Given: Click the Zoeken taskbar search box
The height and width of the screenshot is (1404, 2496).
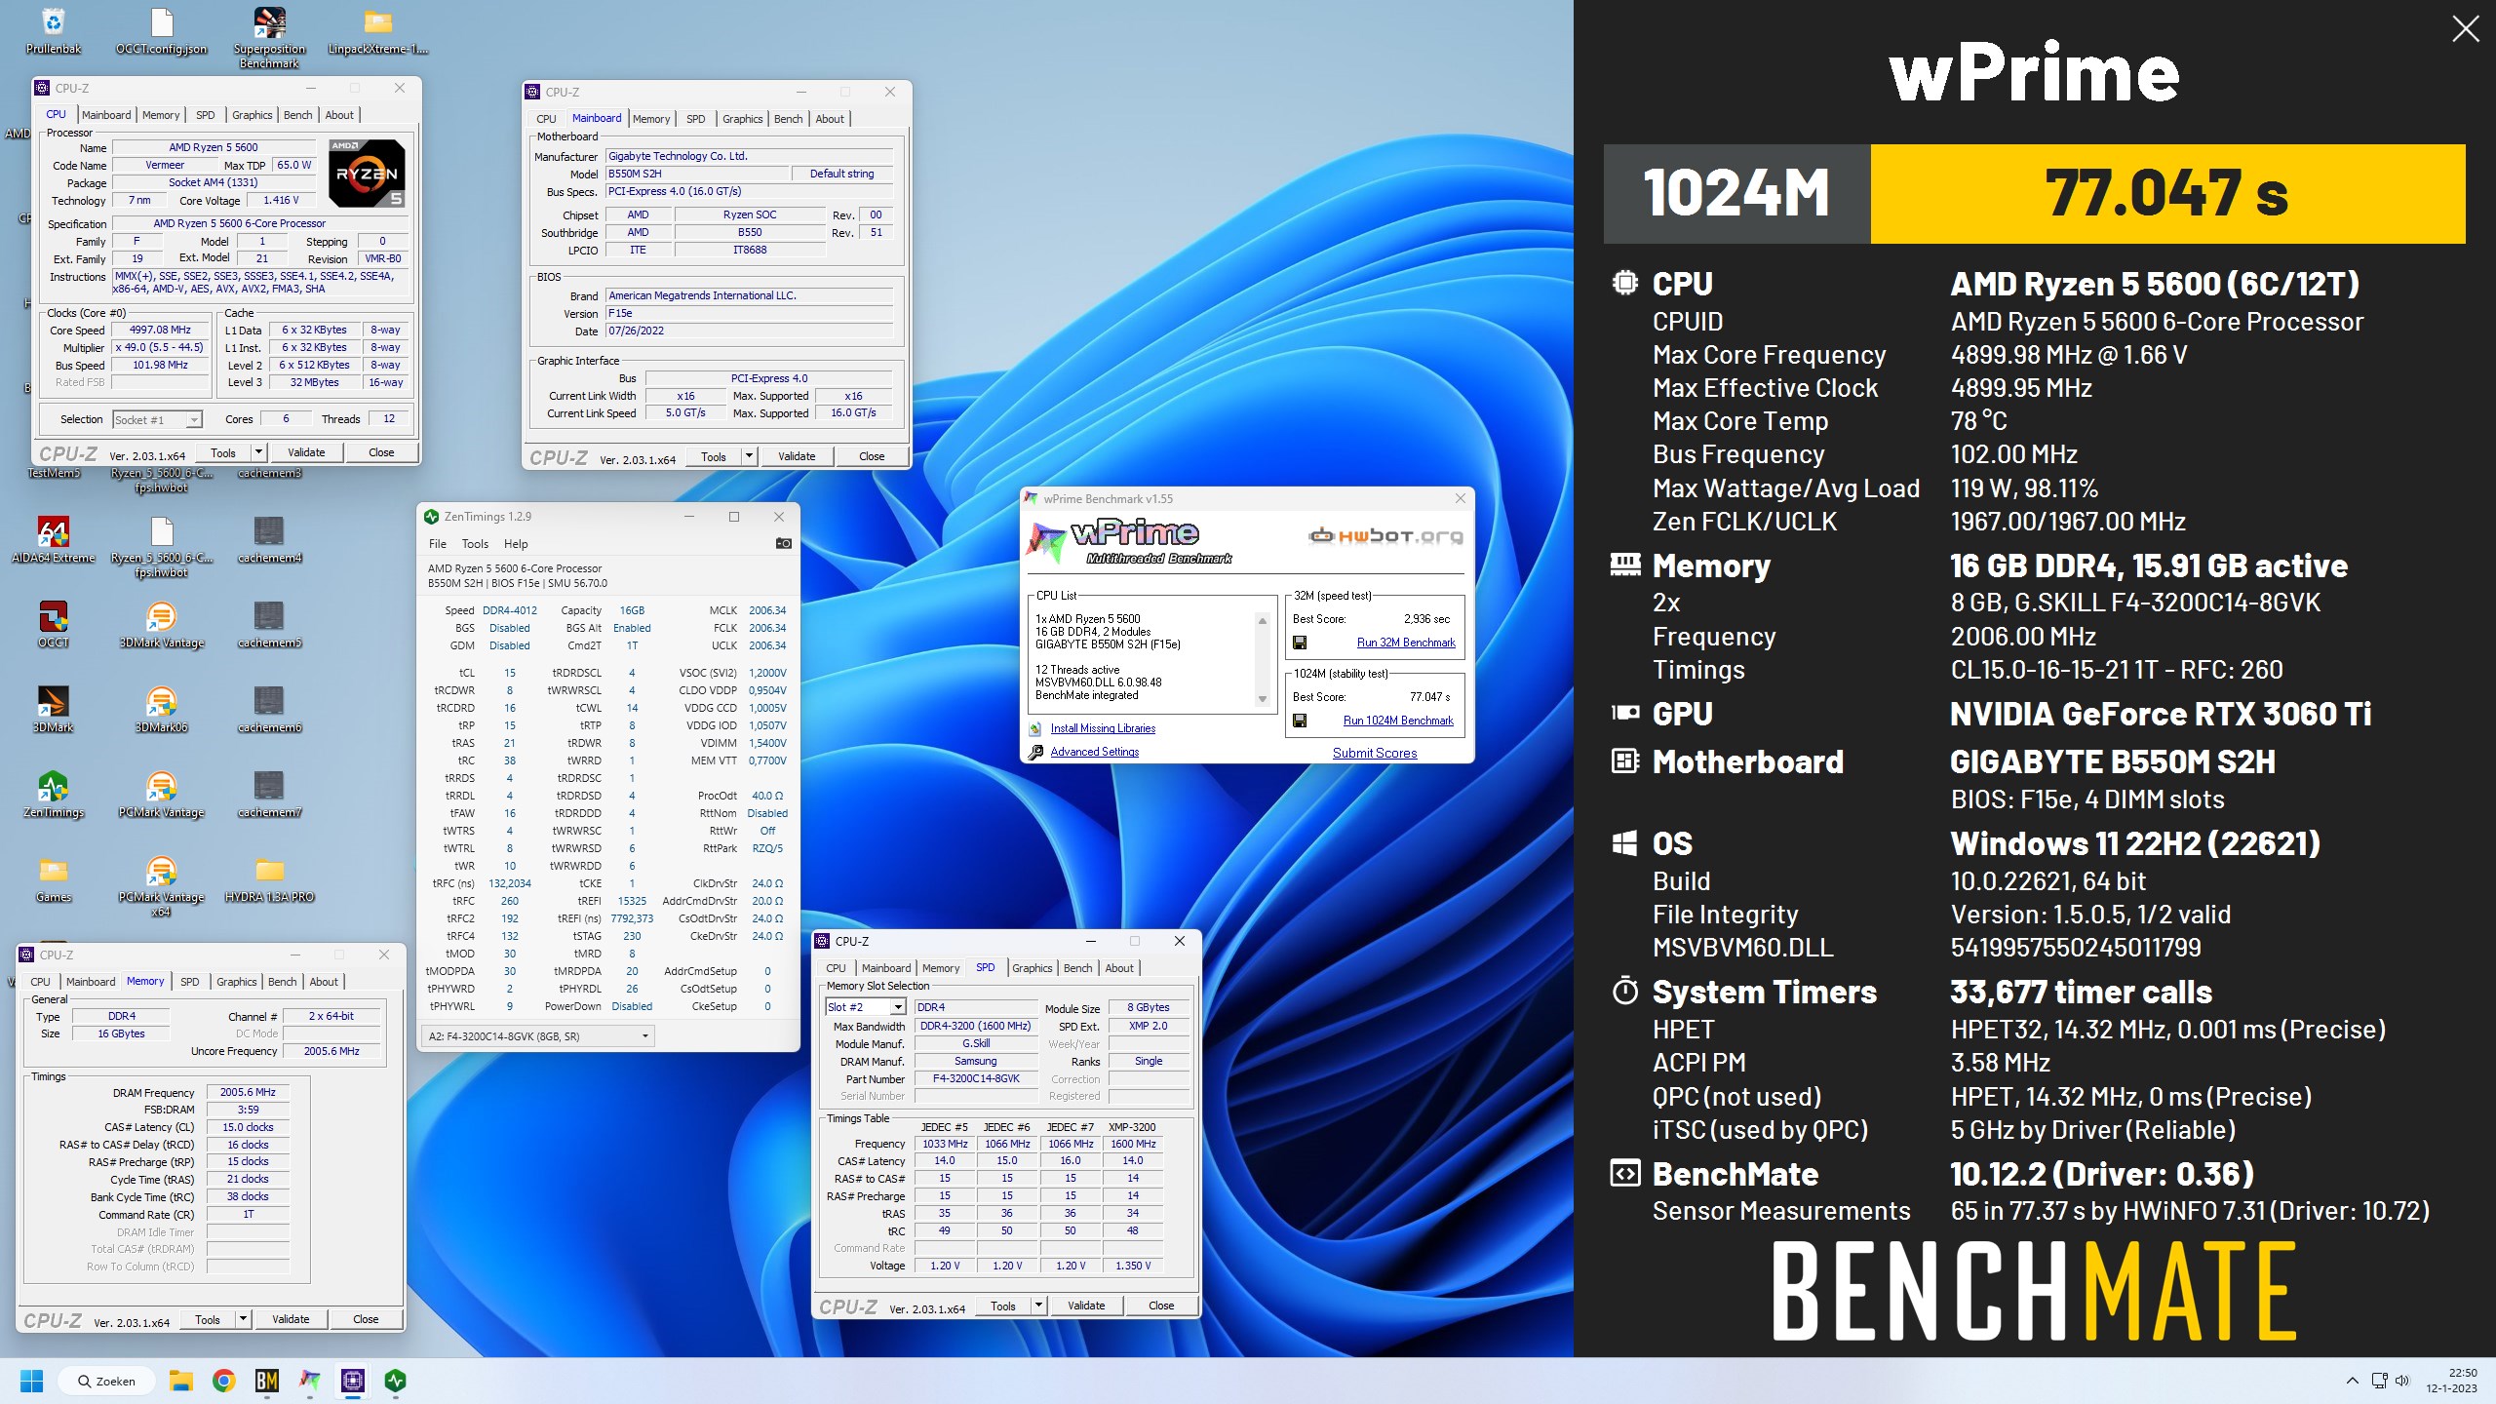Looking at the screenshot, I should 106,1381.
